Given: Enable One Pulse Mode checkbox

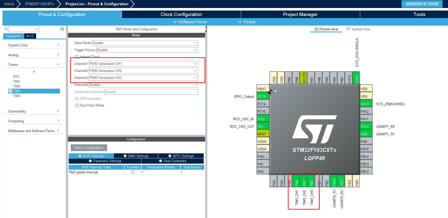Looking at the screenshot, I should [77, 105].
